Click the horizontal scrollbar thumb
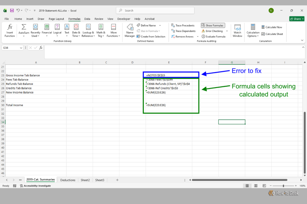307x204 pixels. click(x=239, y=180)
